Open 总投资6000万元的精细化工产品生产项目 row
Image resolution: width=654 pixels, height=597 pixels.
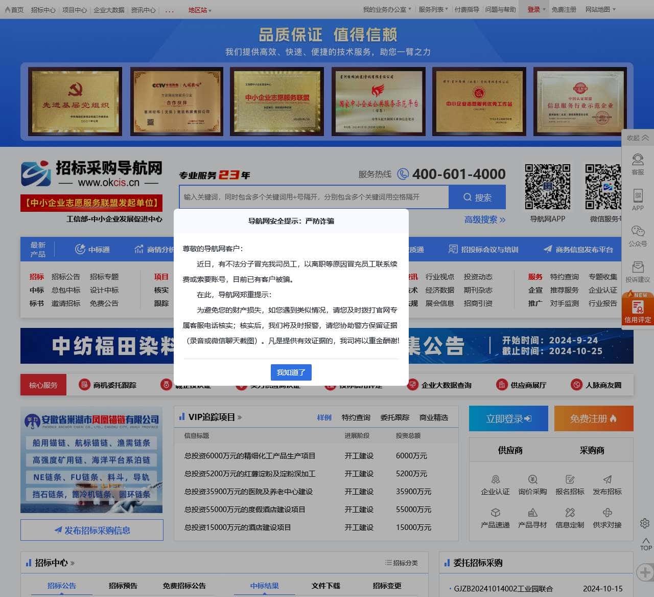250,456
